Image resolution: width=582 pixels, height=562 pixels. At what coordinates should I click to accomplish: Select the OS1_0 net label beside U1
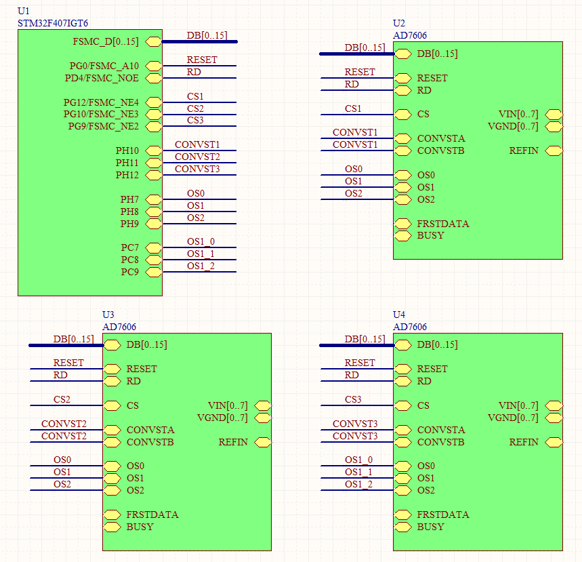(201, 241)
